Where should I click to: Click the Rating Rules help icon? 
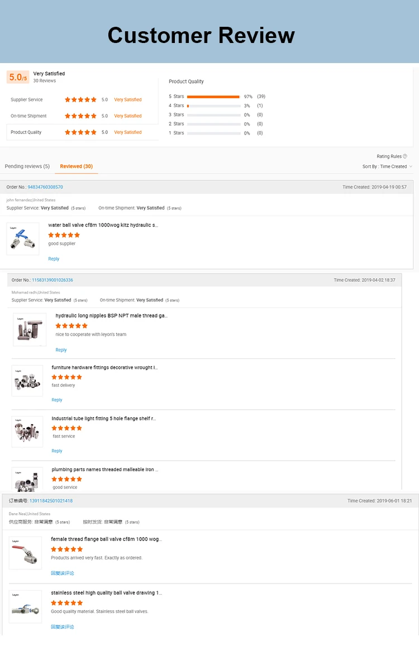[405, 156]
